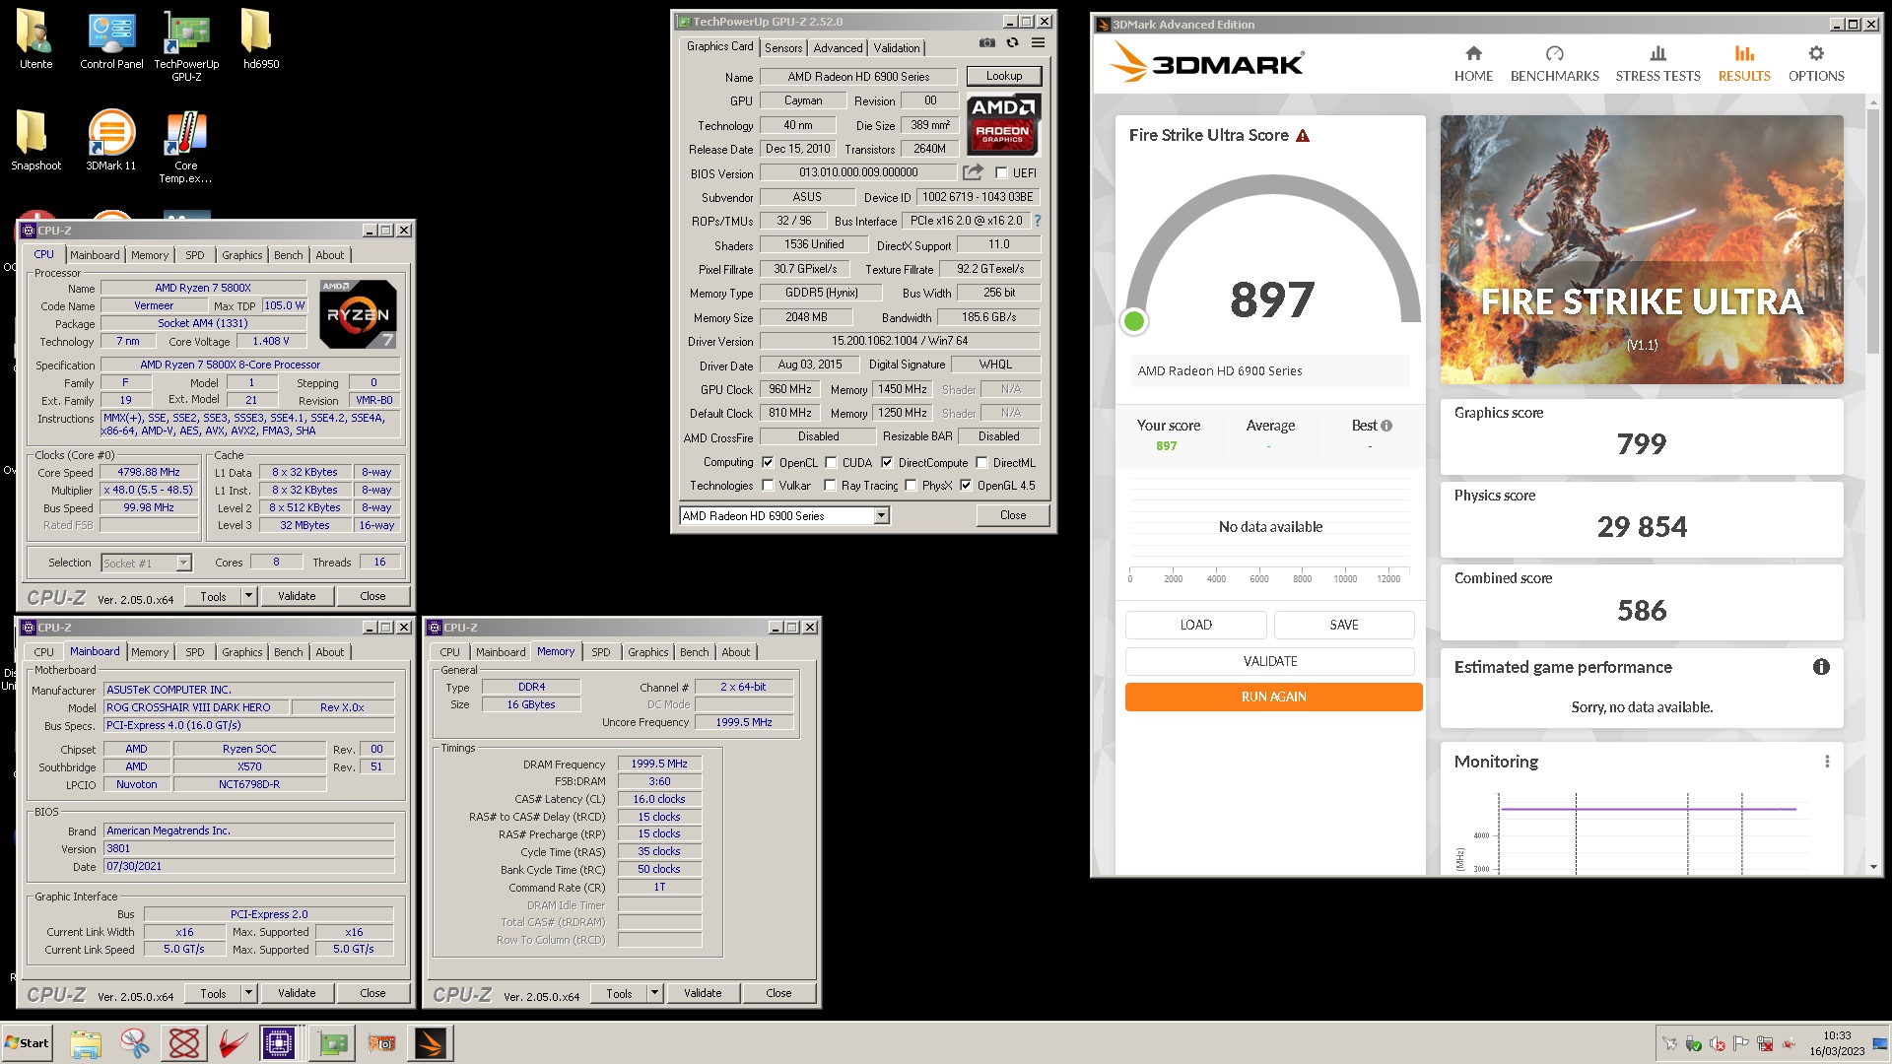The image size is (1892, 1064).
Task: Switch to the GPU-Z Validation tab
Action: 897,47
